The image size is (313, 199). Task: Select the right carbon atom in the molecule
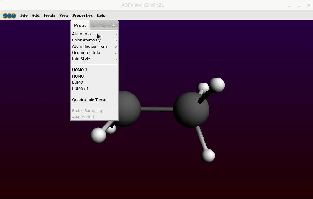click(191, 110)
